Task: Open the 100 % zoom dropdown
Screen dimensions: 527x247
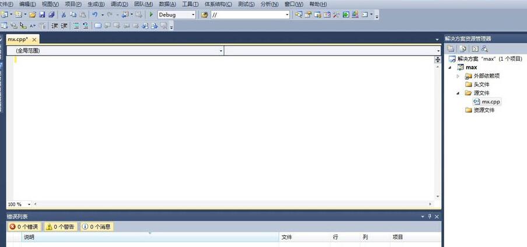Action: (x=29, y=204)
